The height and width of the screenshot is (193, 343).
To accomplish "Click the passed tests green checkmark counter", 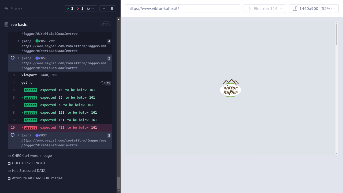I will [70, 9].
